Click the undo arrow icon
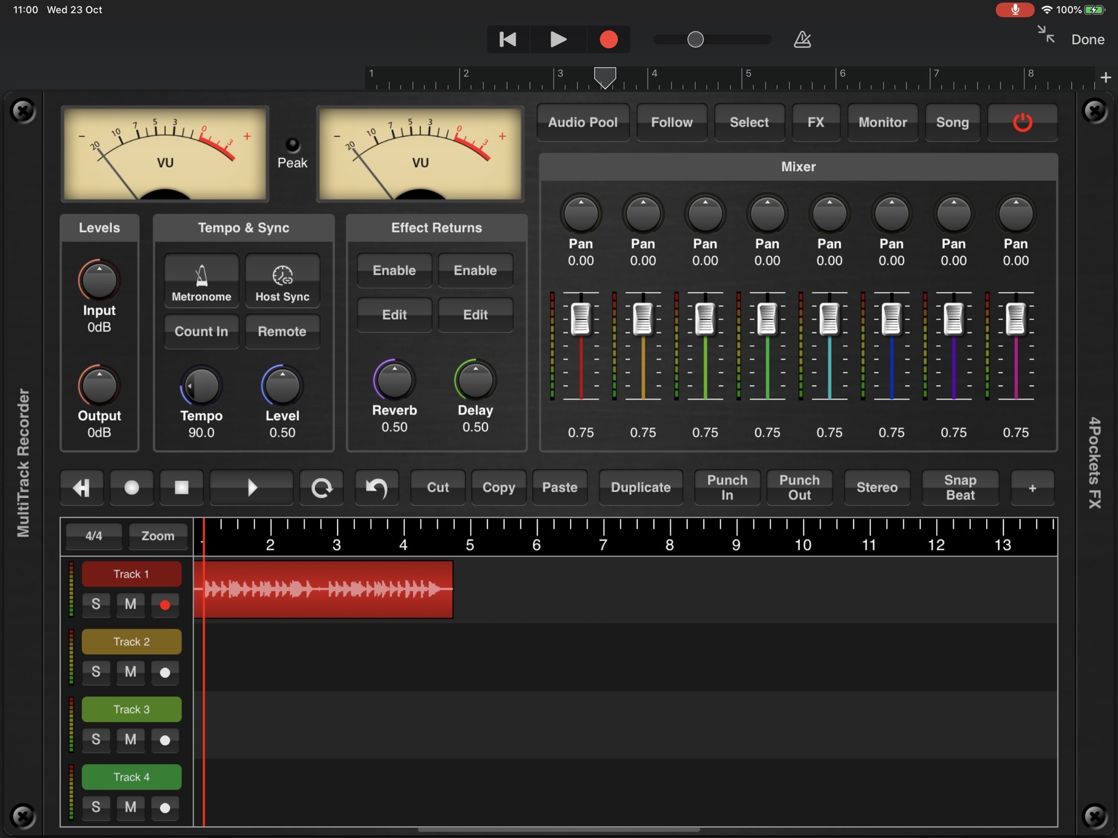Image resolution: width=1118 pixels, height=838 pixels. [x=376, y=487]
